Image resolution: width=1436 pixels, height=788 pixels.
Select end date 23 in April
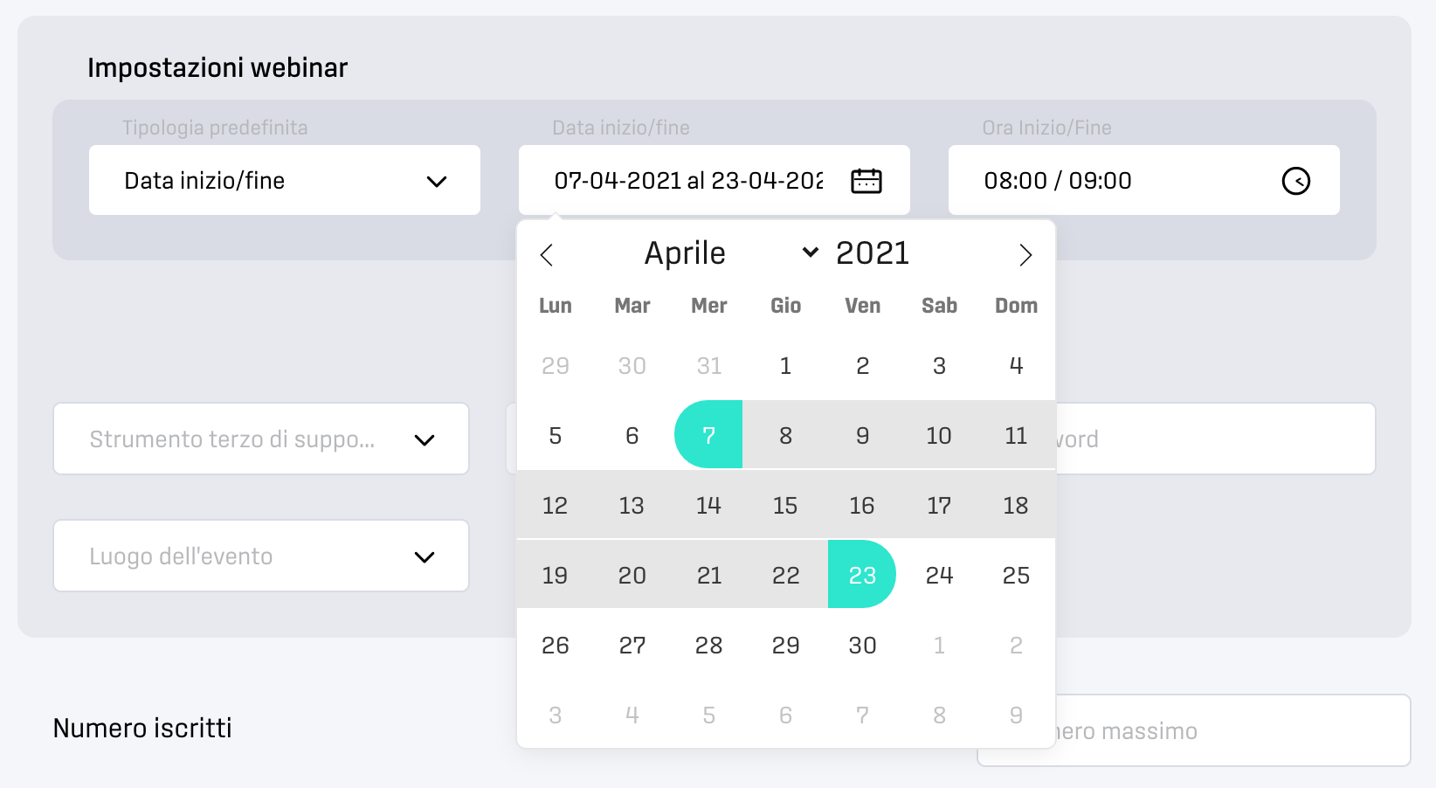click(862, 575)
